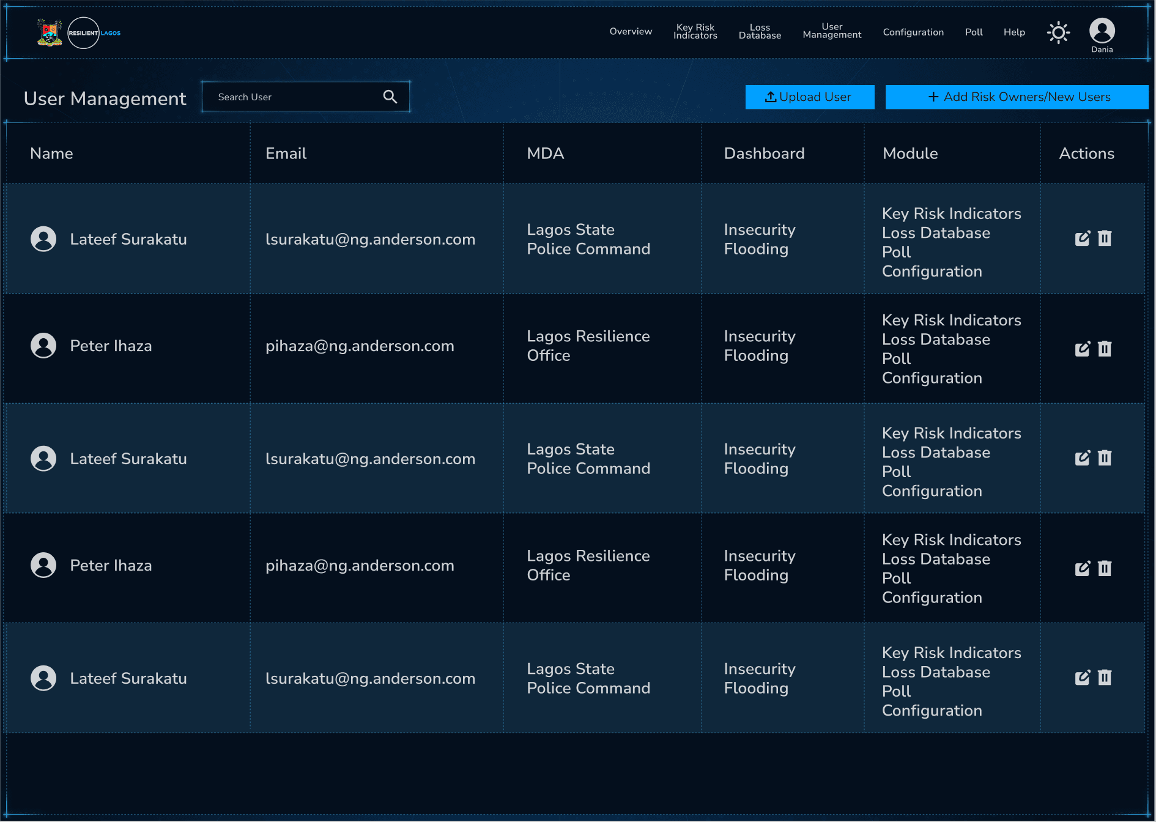Delete the last Lateef Surakatu row
Viewport: 1156px width, 822px height.
click(1105, 677)
